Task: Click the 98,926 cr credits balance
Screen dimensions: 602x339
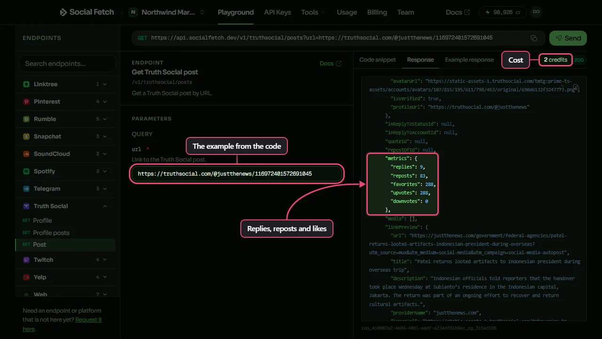Action: [503, 12]
